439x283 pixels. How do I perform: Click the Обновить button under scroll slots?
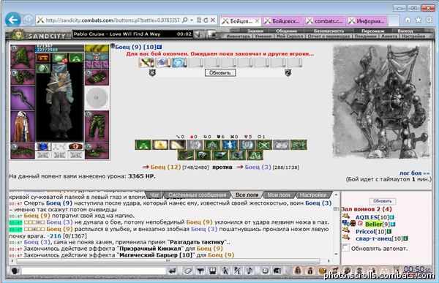[x=220, y=73]
